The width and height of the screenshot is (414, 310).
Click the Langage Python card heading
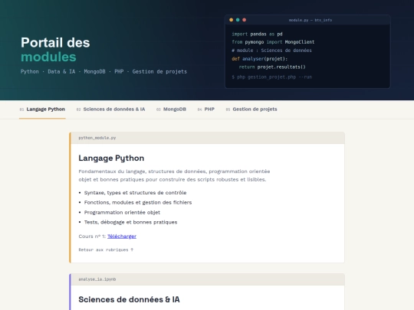111,158
